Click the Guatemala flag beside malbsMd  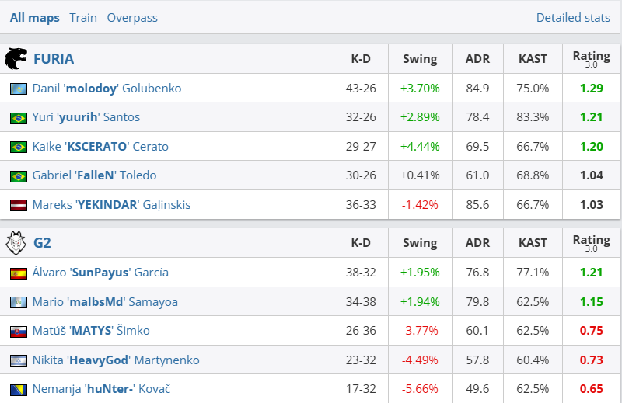point(19,302)
